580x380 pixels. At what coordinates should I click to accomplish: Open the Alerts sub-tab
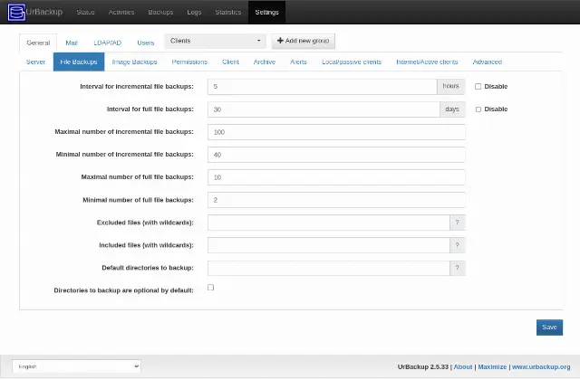tap(298, 62)
